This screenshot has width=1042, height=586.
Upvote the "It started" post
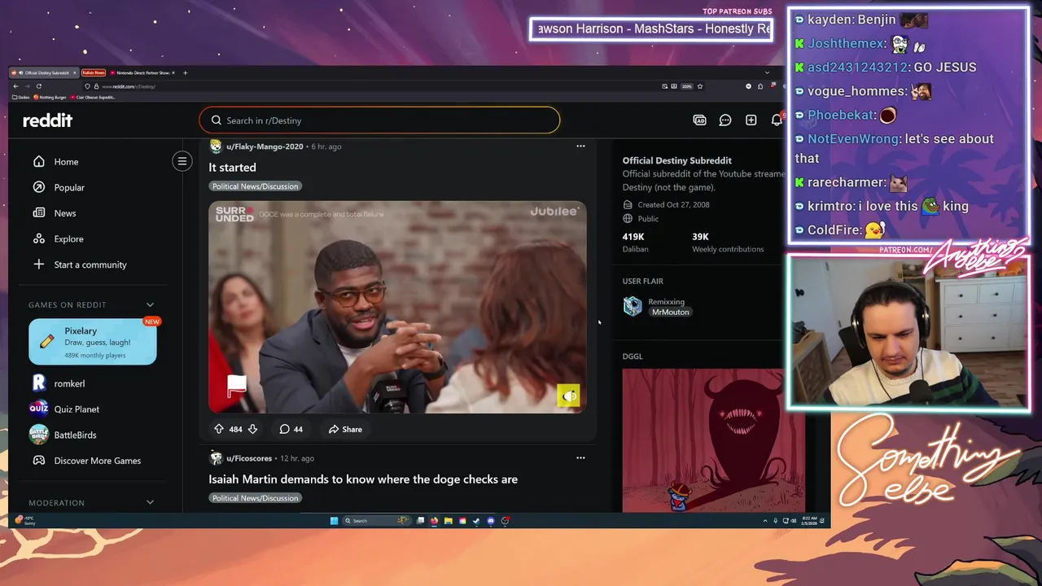pos(219,429)
